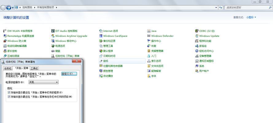Open Windows 防火墙 icon
This screenshot has height=123, width=273.
pos(5,41)
